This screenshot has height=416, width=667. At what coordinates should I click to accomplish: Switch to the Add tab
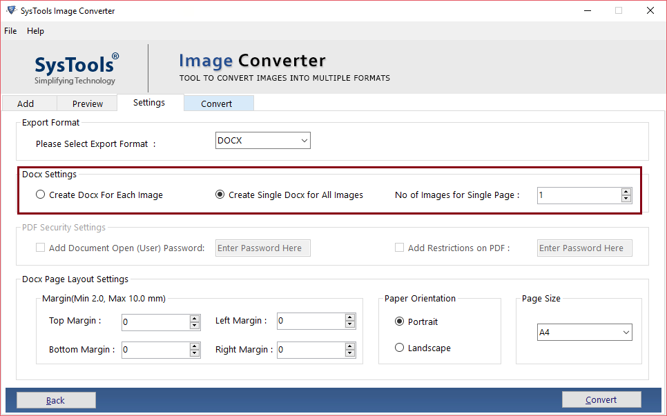pos(29,103)
